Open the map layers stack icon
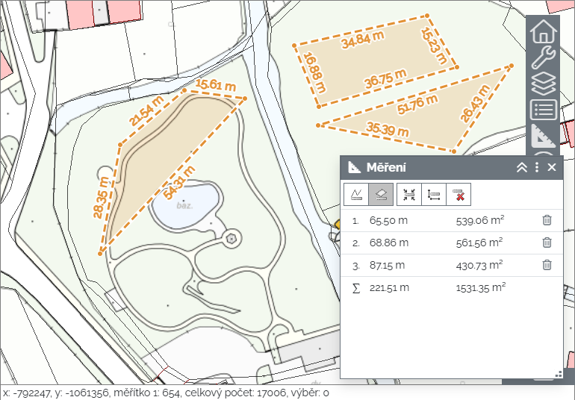 click(x=543, y=84)
